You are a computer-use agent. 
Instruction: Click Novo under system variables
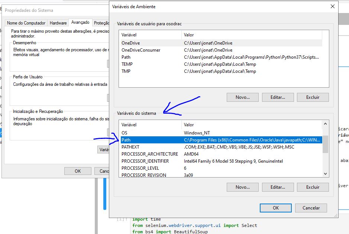(x=242, y=187)
